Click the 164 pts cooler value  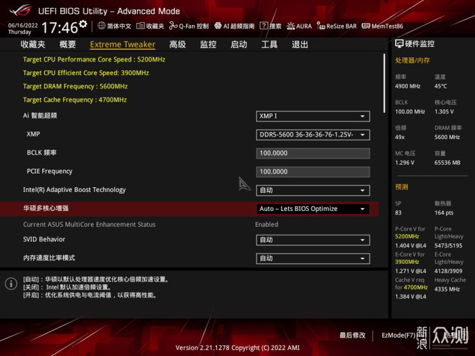coord(444,213)
